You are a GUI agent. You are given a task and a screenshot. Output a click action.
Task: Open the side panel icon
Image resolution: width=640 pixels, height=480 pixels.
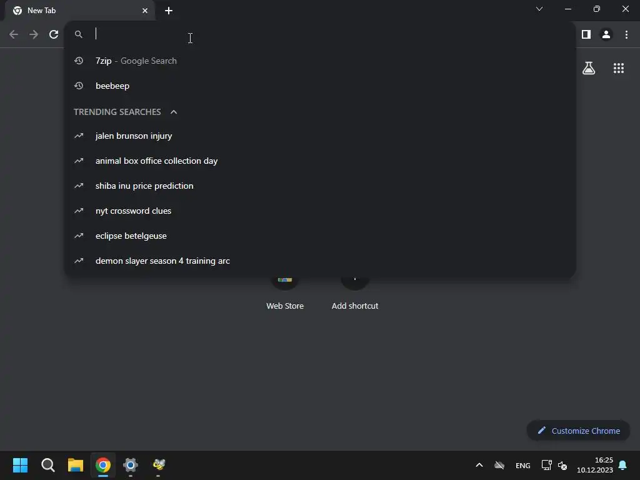coord(586,34)
